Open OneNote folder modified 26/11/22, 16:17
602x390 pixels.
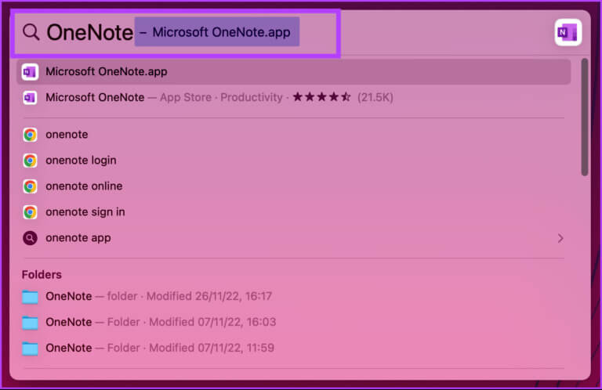tap(293, 297)
